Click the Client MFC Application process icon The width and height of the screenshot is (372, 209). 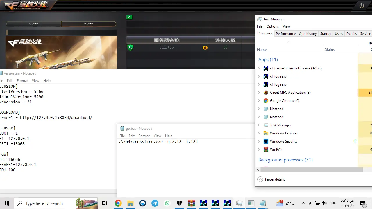[x=266, y=93]
